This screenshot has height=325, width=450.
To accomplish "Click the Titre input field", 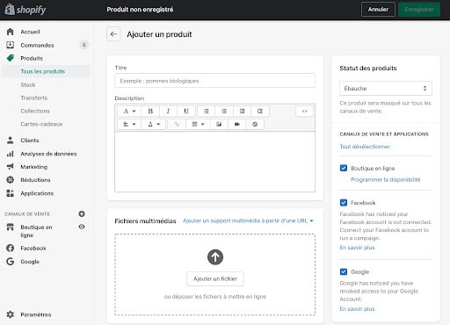I will pos(215,81).
